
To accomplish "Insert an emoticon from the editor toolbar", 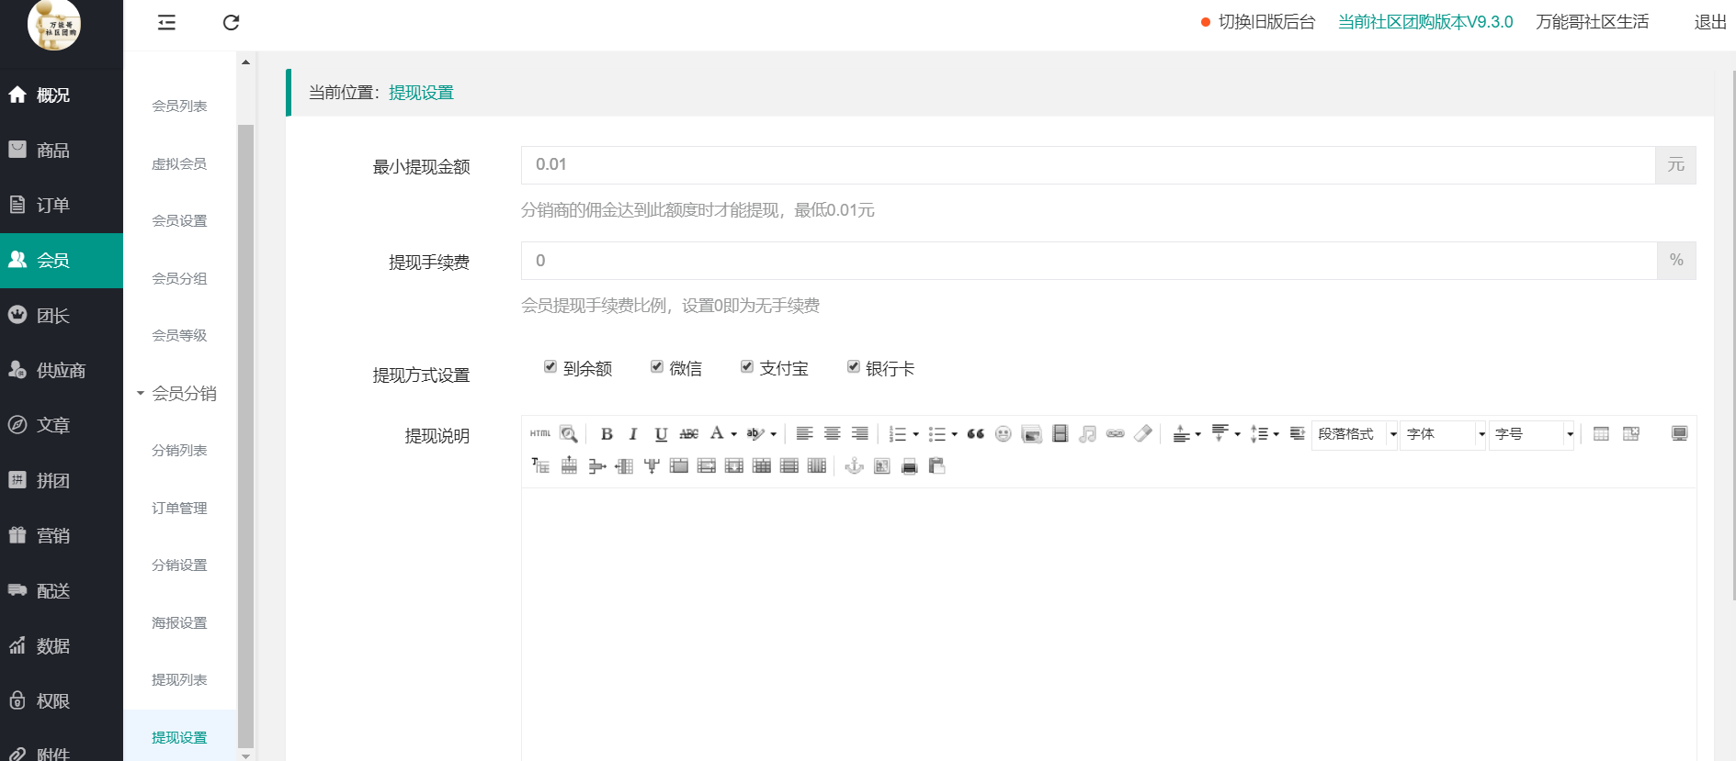I will (x=1004, y=434).
